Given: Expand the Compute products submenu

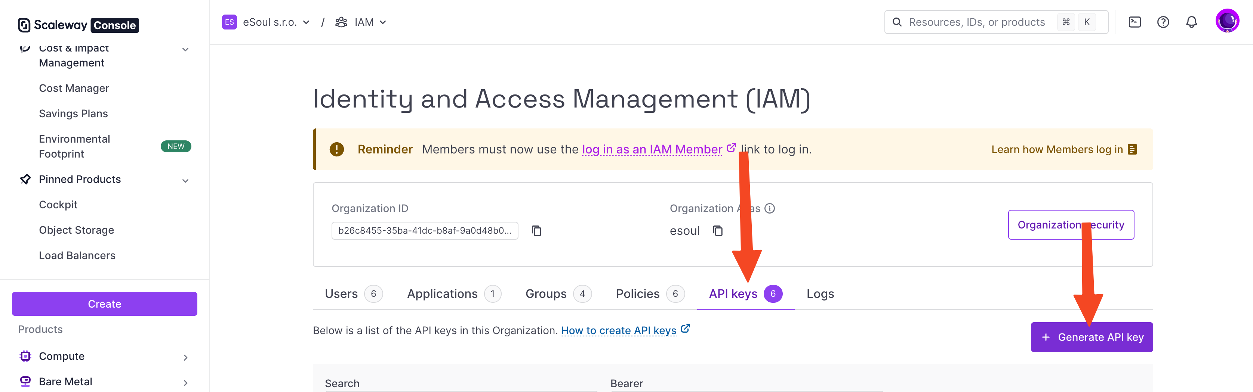Looking at the screenshot, I should click(x=185, y=358).
